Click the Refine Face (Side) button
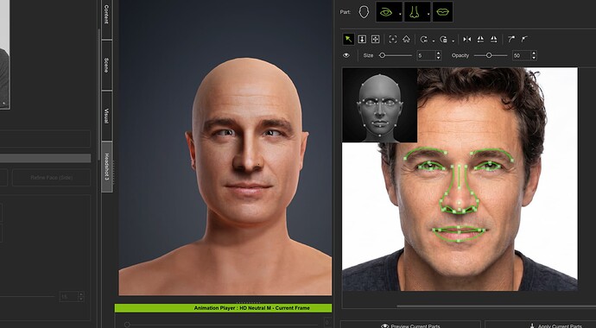 51,178
